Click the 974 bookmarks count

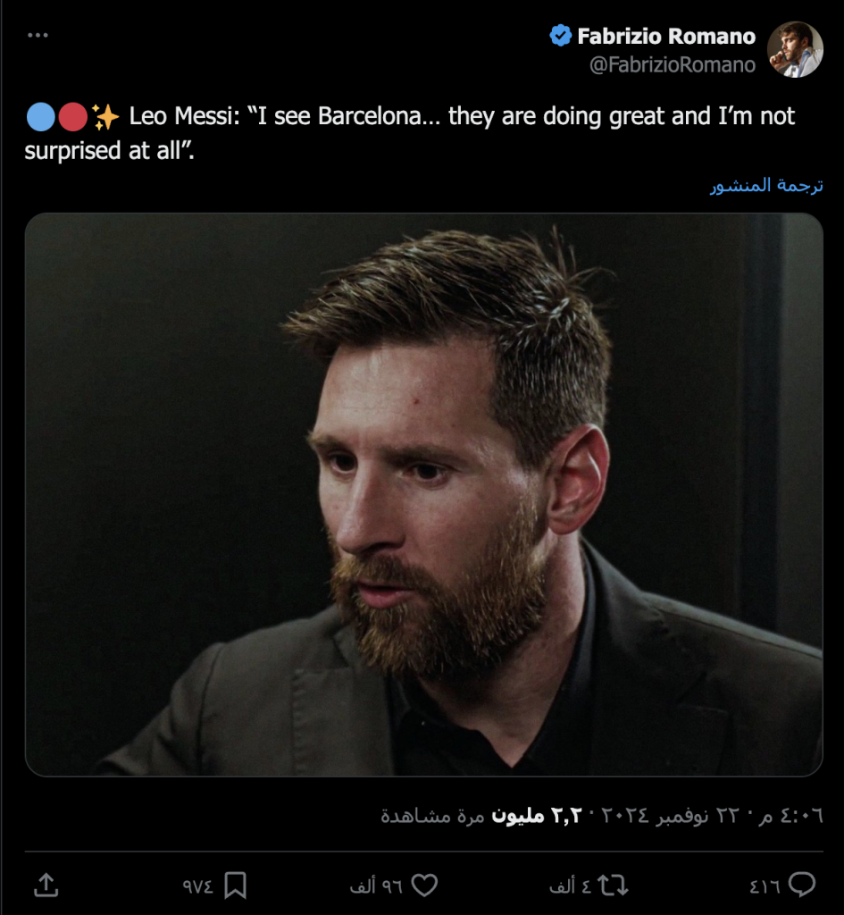click(x=197, y=886)
